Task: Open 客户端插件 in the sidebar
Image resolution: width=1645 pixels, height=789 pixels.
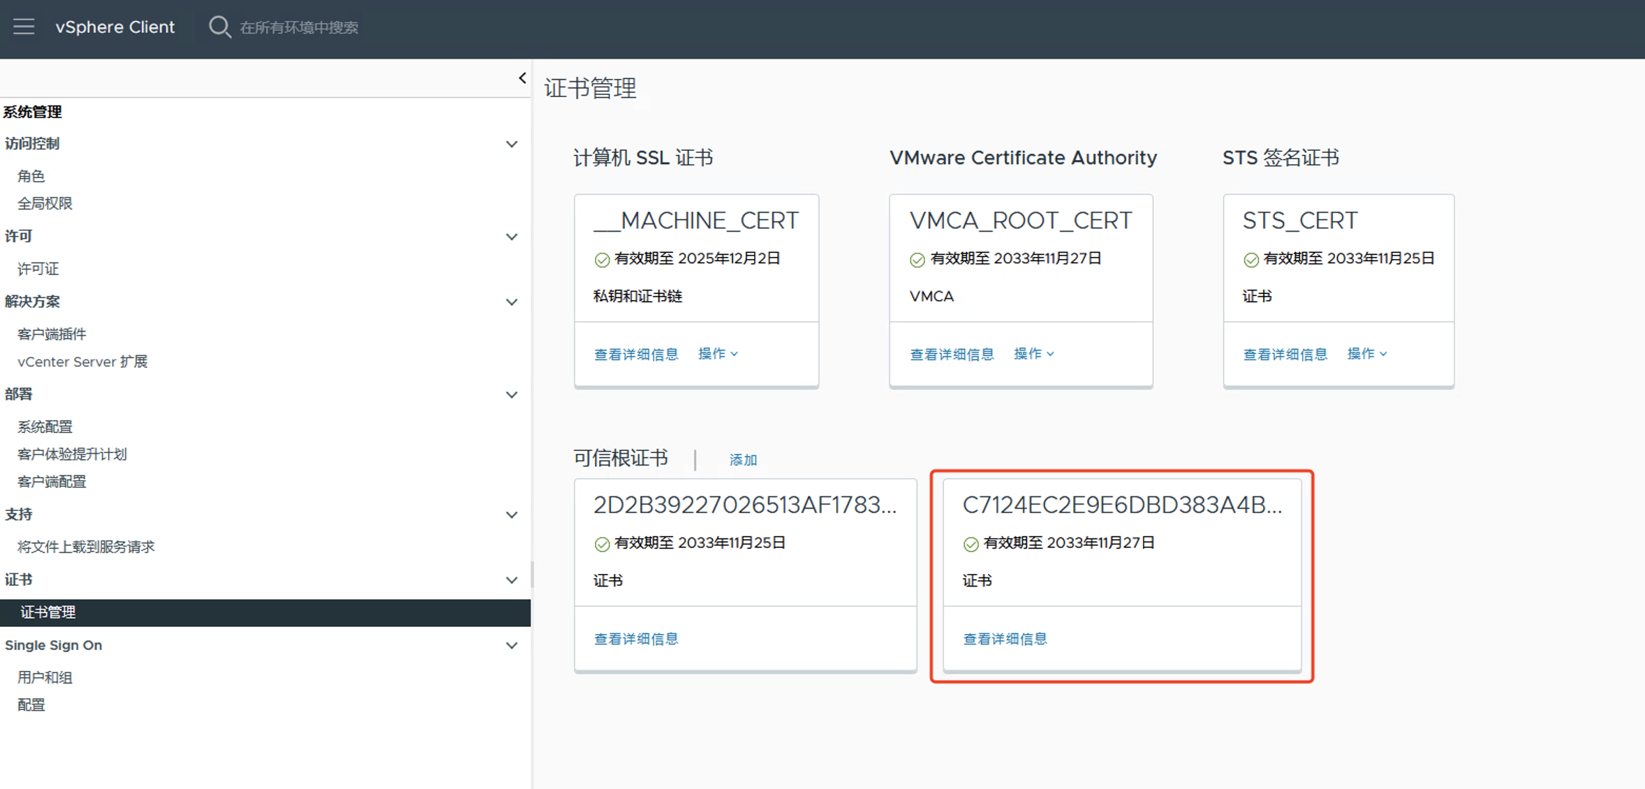Action: click(52, 334)
